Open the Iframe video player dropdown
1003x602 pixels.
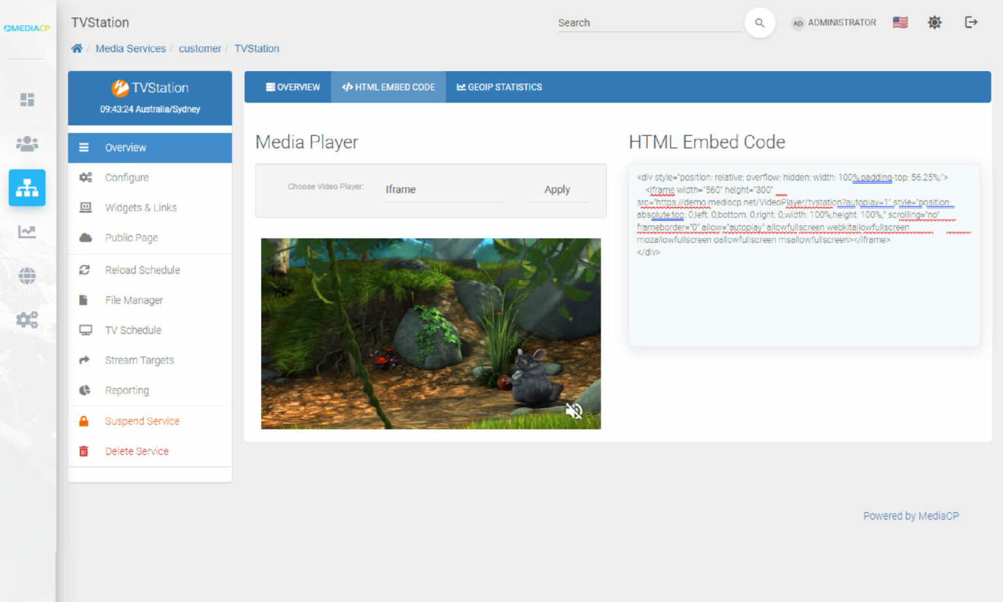[x=444, y=189]
